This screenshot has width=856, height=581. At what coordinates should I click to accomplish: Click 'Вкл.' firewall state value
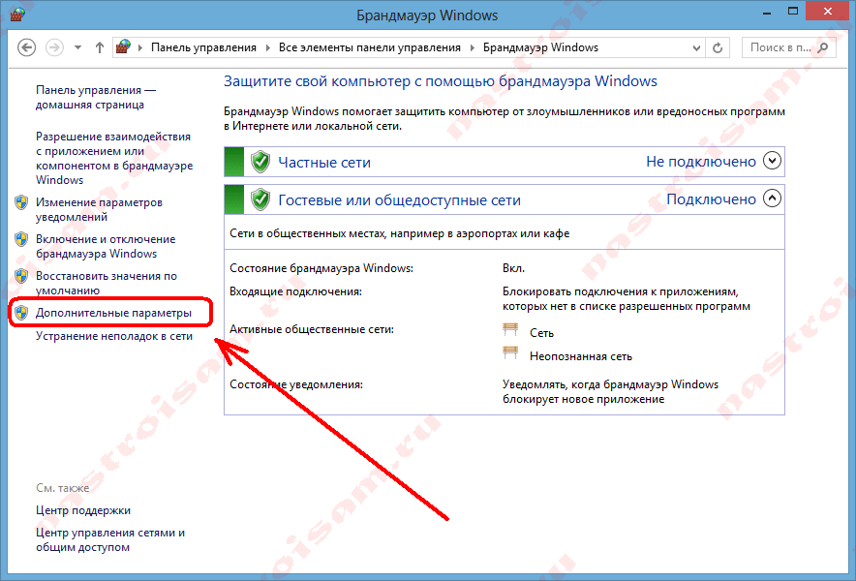point(514,268)
